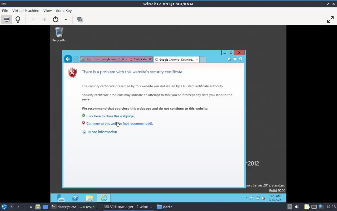Click the run virtual machine play button
337x211 pixels.
coord(33,20)
